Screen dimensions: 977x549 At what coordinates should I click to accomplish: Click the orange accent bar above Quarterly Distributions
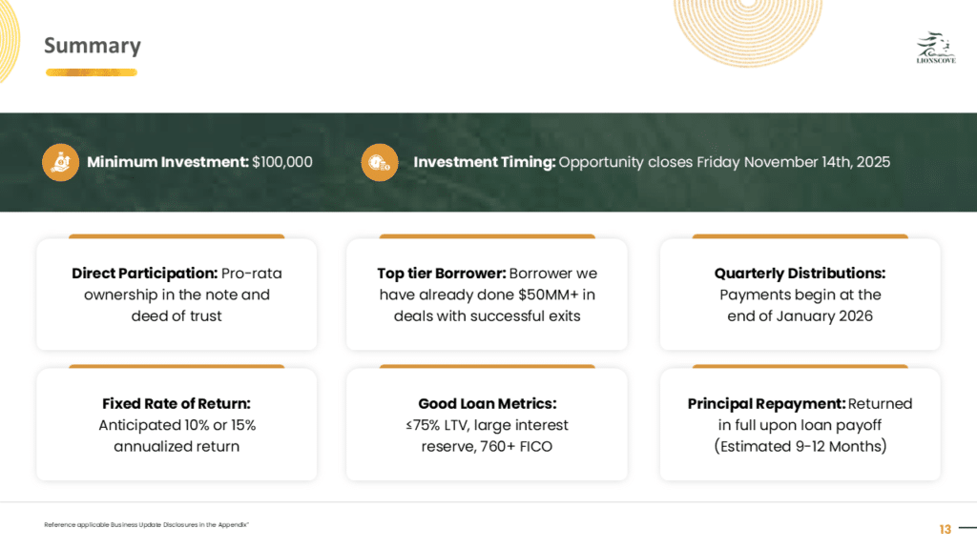[800, 235]
